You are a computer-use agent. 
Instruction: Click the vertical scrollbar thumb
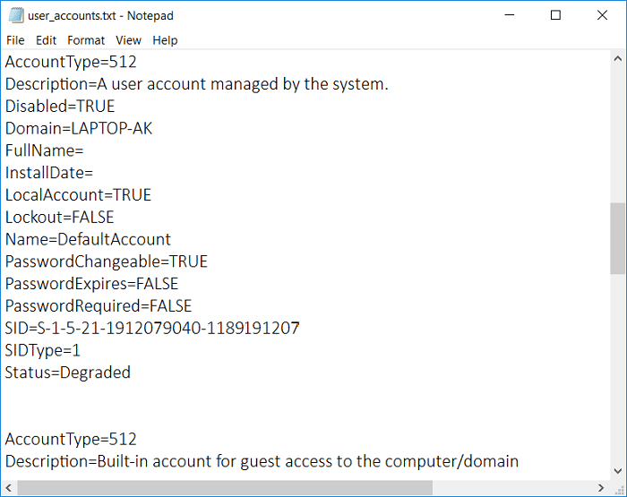618,237
